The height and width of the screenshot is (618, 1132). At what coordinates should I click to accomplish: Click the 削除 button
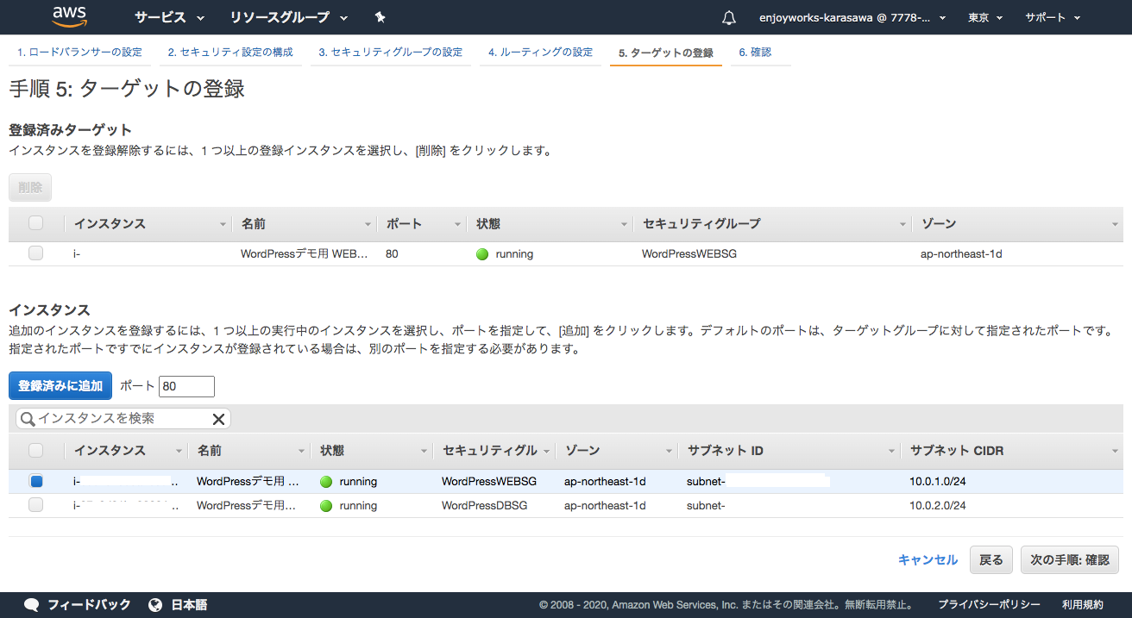[x=30, y=188]
